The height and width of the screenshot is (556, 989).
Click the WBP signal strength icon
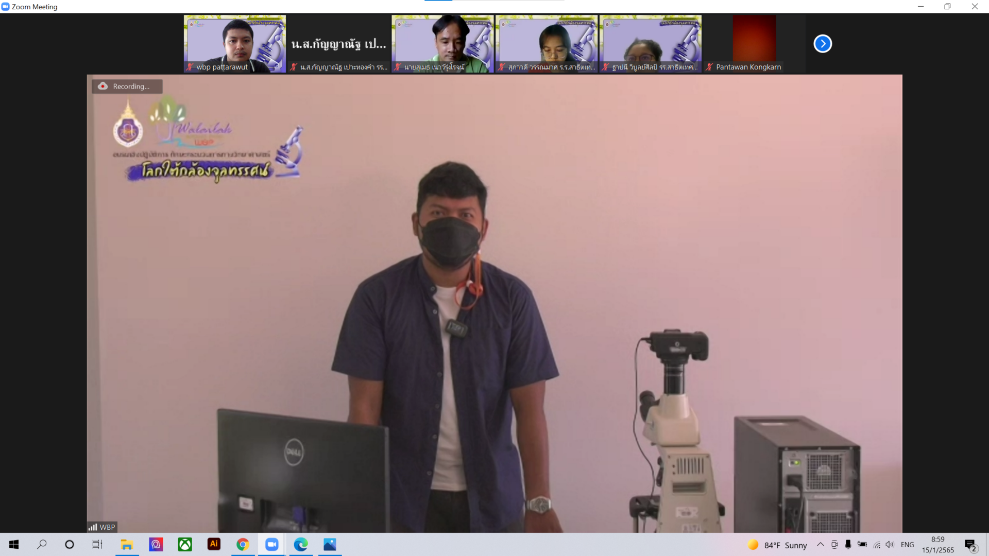93,527
